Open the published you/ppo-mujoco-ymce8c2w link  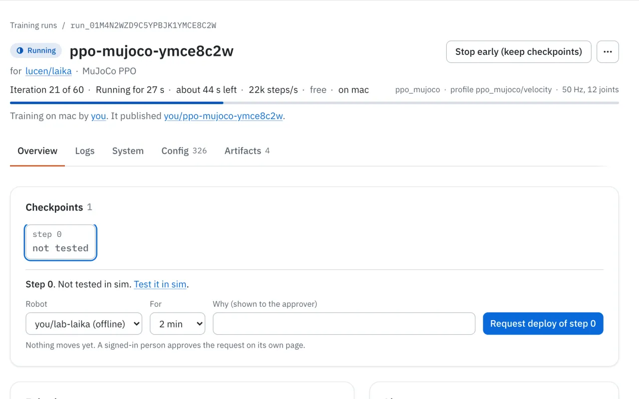(223, 116)
